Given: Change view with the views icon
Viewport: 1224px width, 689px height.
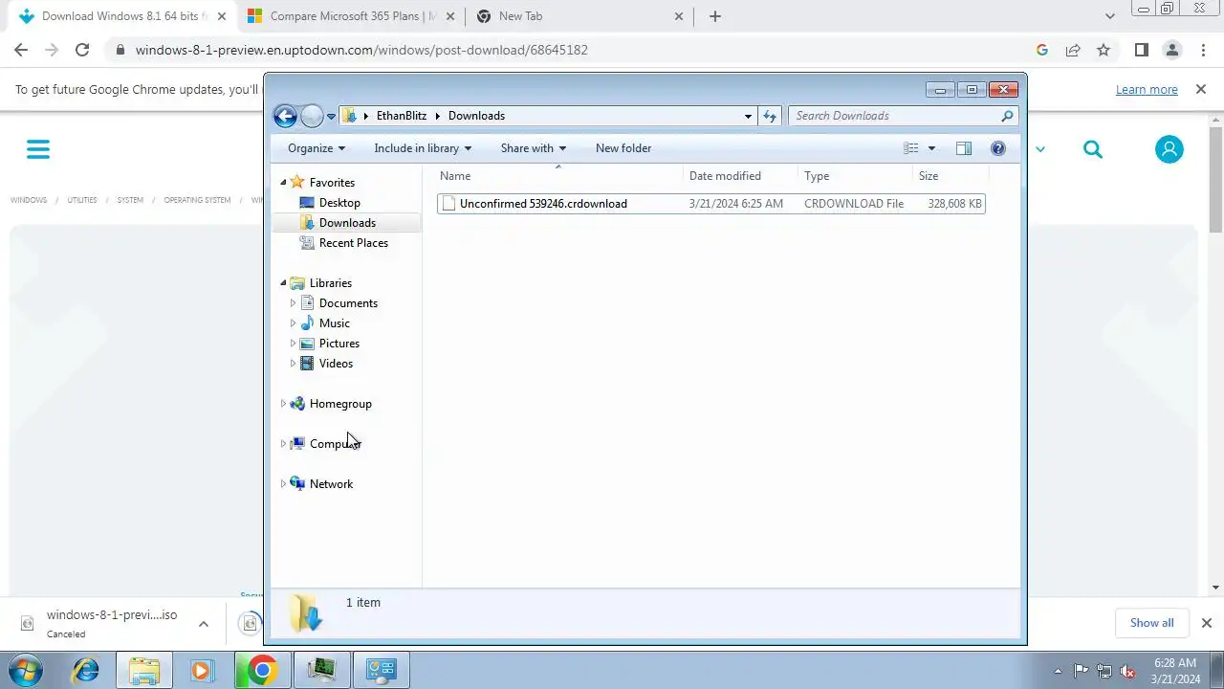Looking at the screenshot, I should (911, 148).
